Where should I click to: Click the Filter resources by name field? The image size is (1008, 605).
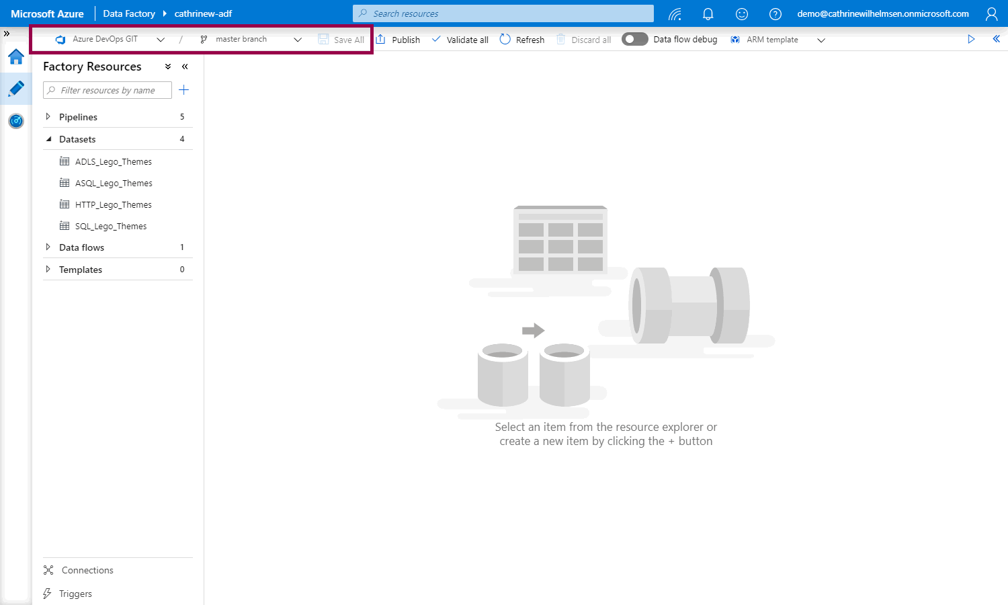[108, 90]
